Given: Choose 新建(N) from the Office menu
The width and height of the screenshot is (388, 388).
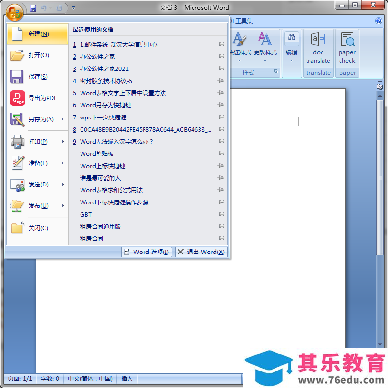Looking at the screenshot, I should 37,34.
